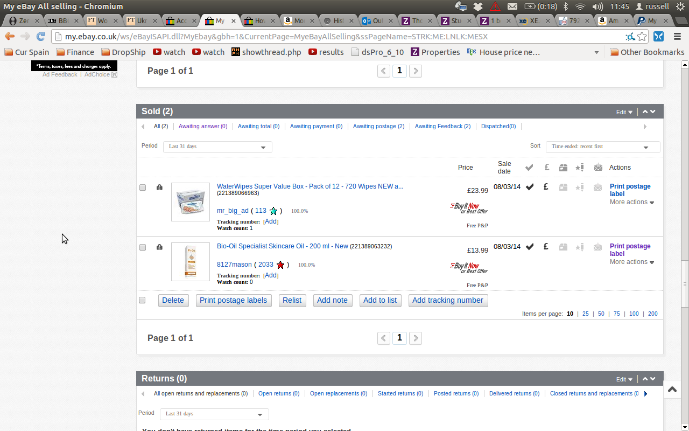This screenshot has height=431, width=689.
Task: Click the checkout tick icon in WaterWipes row
Action: coord(530,187)
